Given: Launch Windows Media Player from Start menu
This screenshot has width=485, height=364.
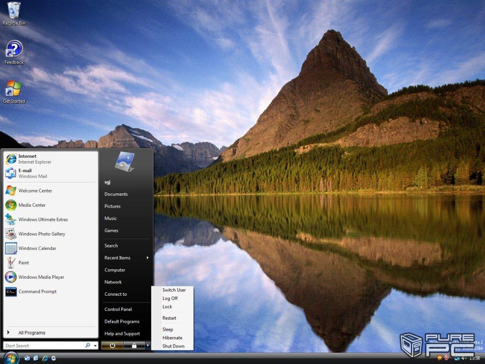Looking at the screenshot, I should click(41, 277).
